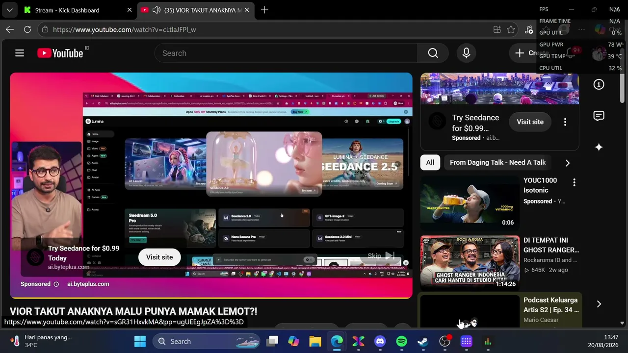Viewport: 628px width, 353px height.
Task: Open the sparkle Ask icon on the right rail
Action: (599, 147)
